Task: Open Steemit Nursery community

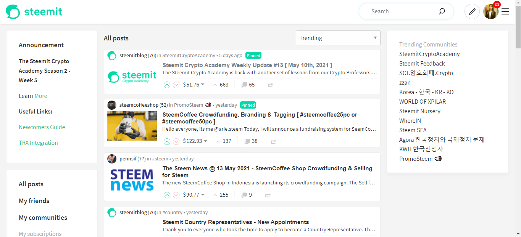Action: (x=420, y=111)
